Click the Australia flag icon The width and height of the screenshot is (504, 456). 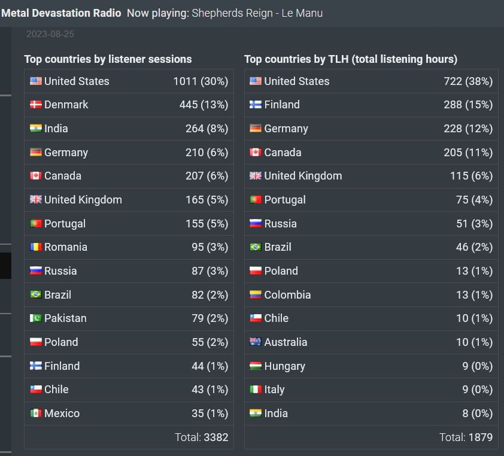(256, 342)
